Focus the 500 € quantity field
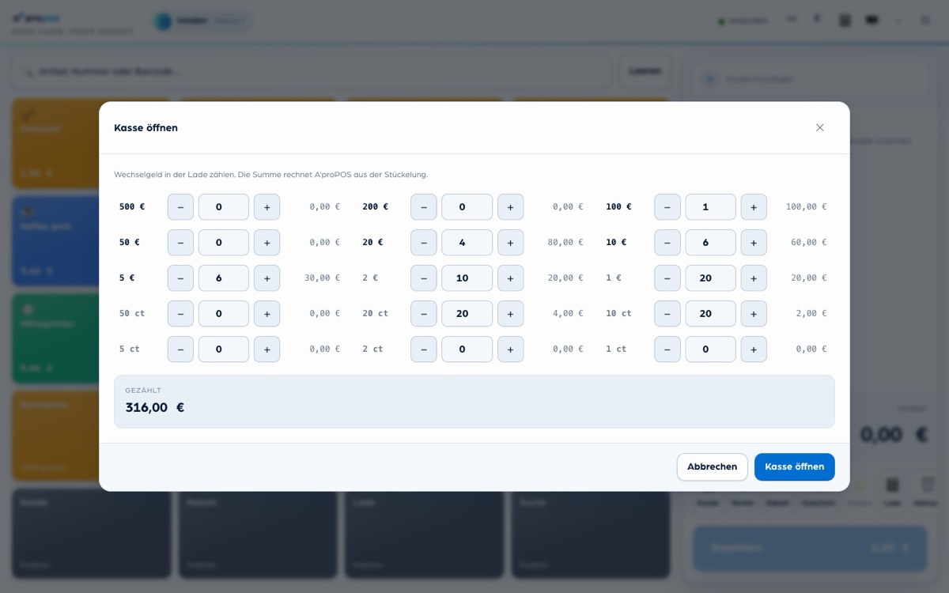 224,207
